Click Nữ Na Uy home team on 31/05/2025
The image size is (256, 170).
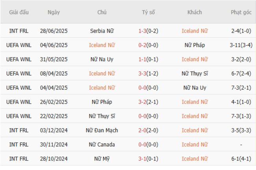(102, 59)
